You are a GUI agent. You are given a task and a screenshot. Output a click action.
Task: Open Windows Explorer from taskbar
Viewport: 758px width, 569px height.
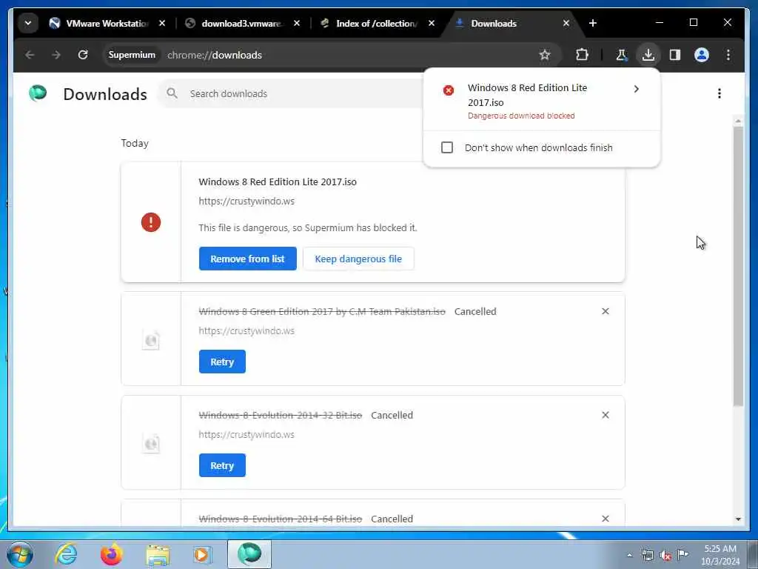158,554
